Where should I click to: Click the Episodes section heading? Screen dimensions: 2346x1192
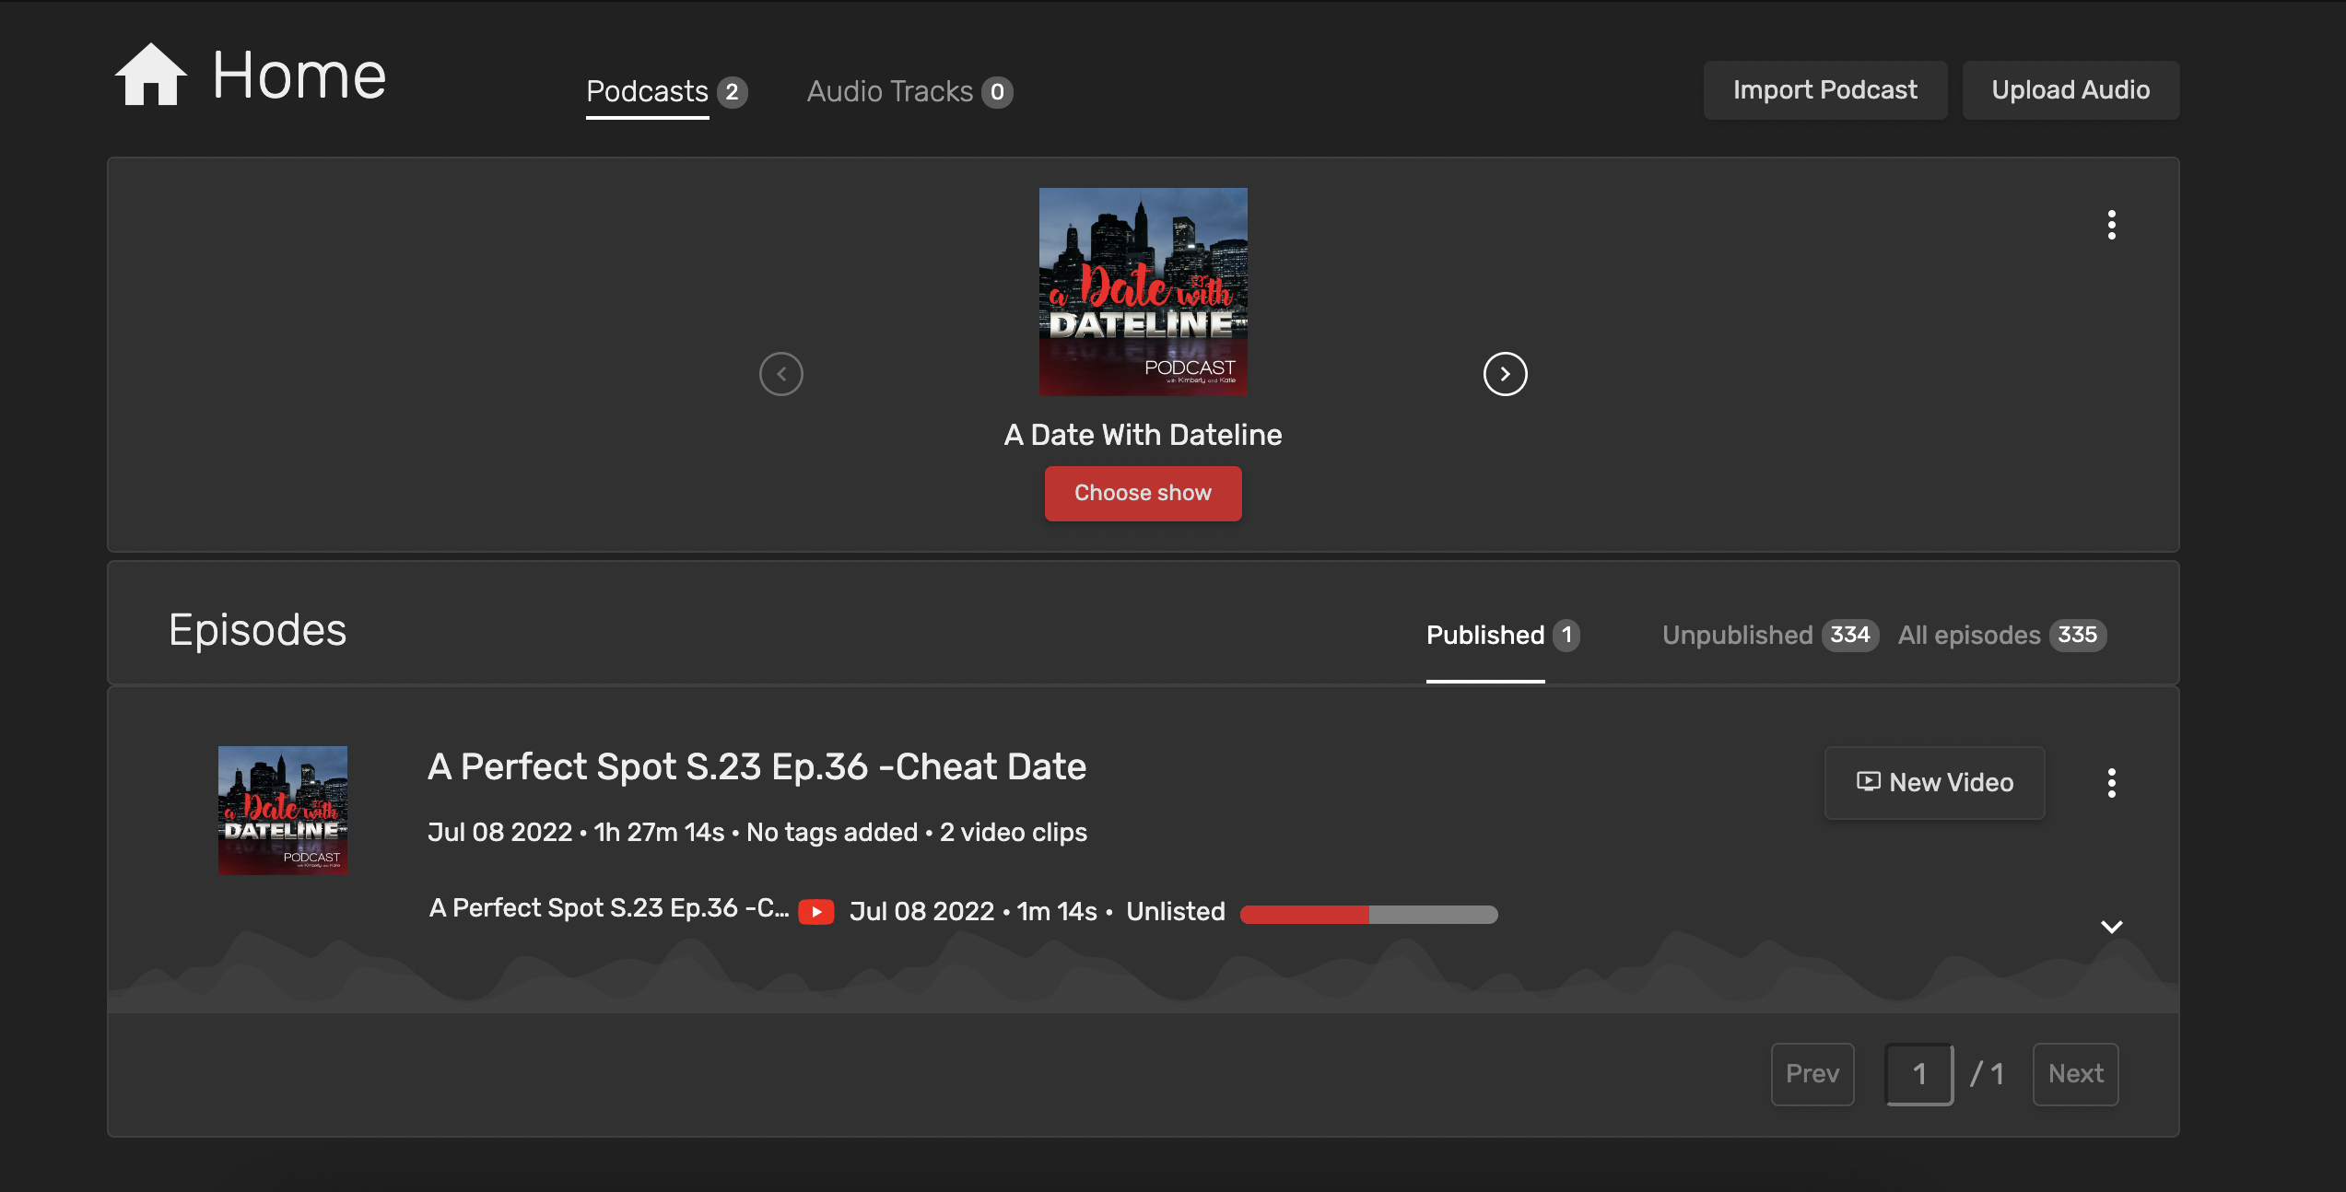(257, 631)
